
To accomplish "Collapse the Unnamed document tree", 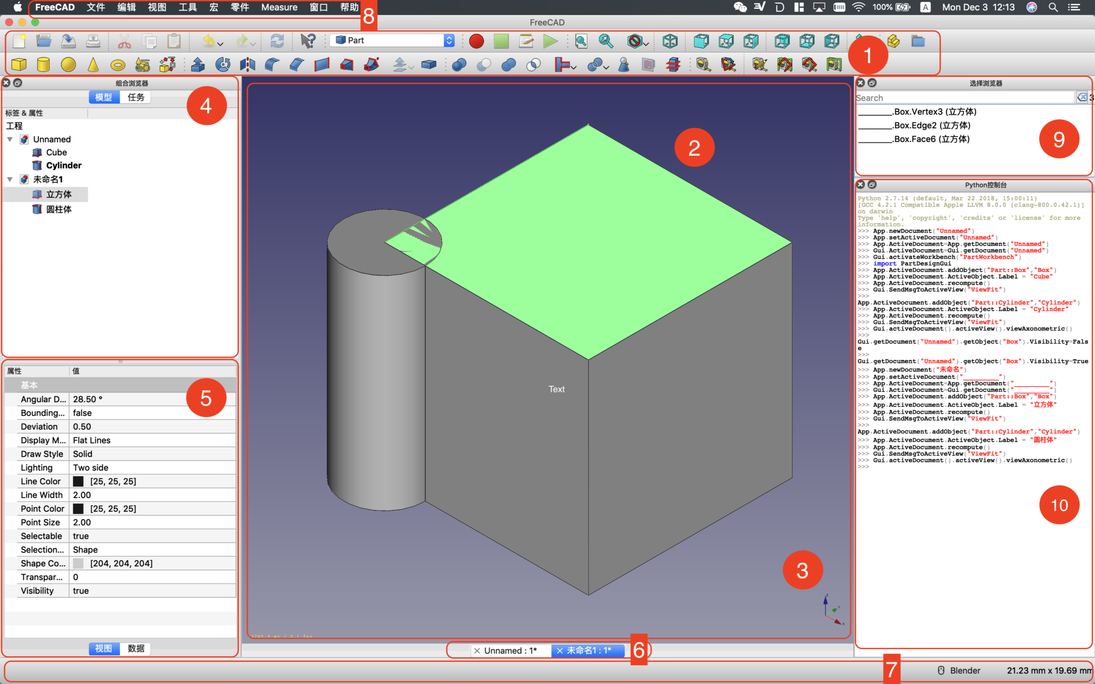I will (10, 139).
